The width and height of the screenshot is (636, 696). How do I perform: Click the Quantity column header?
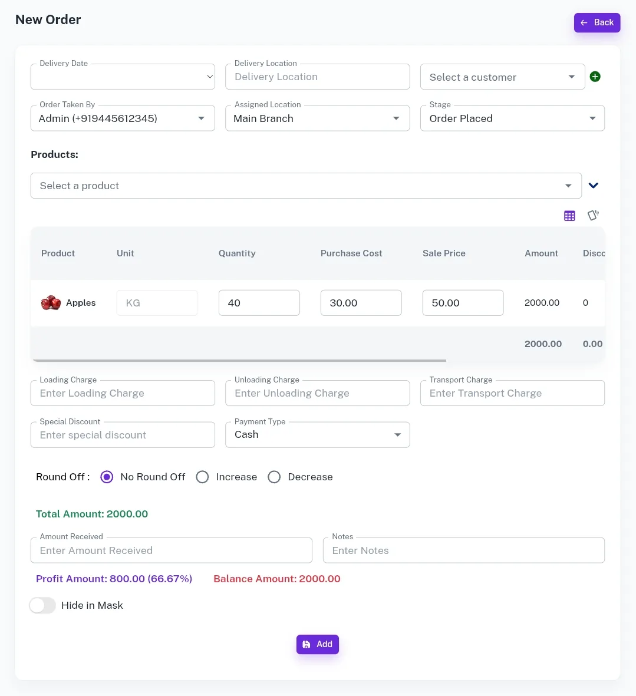tap(237, 253)
